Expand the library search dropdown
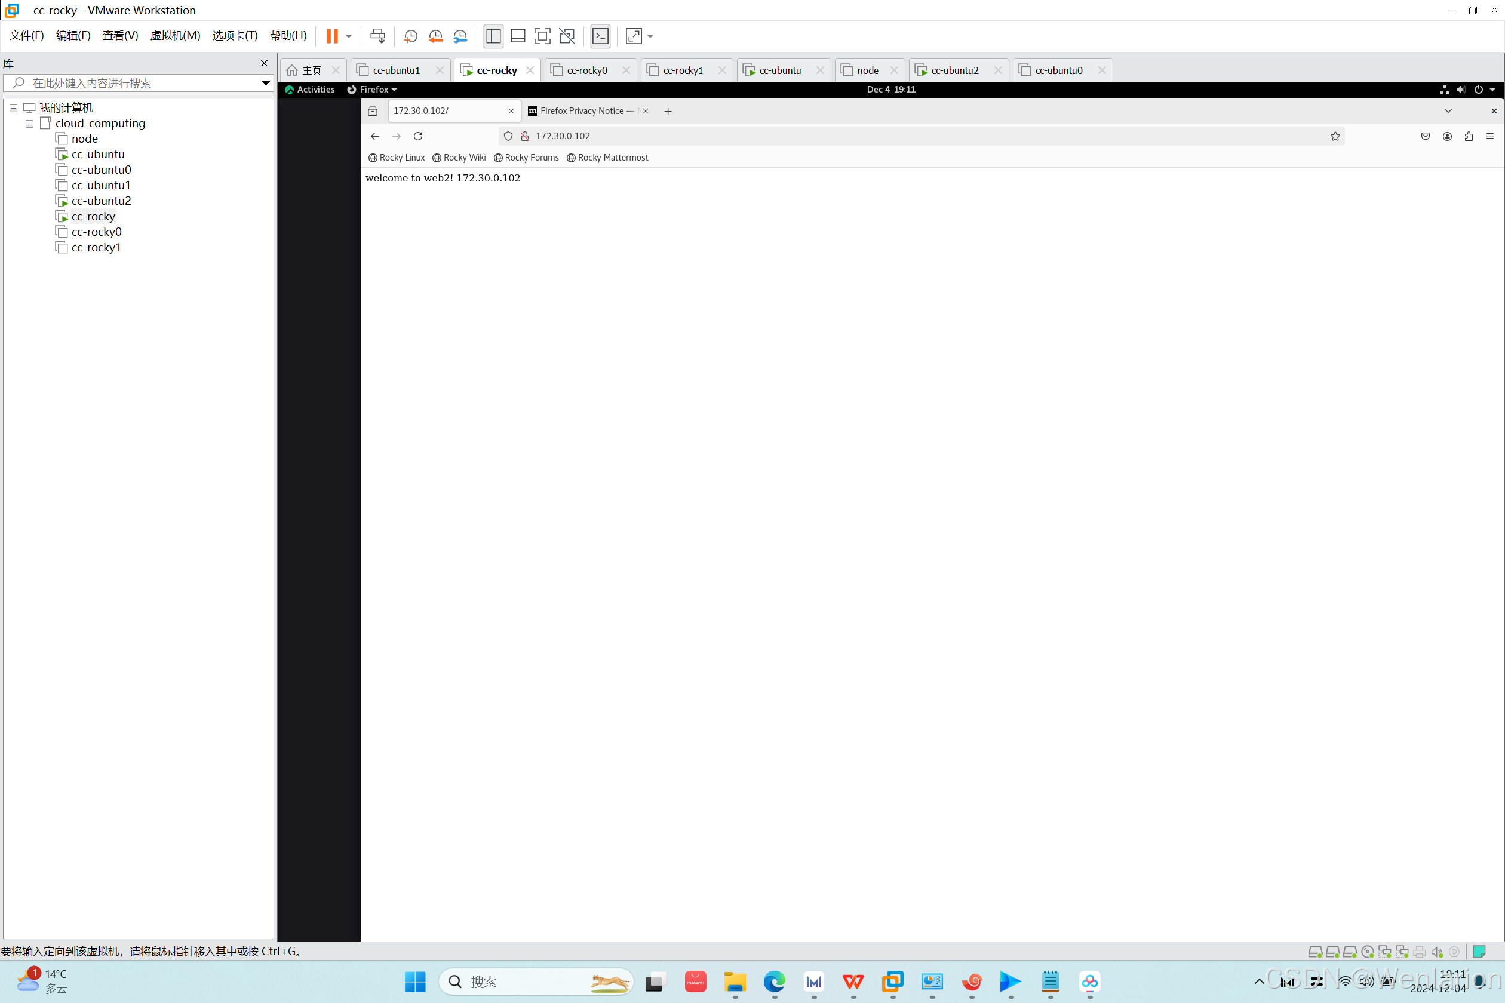 (266, 83)
